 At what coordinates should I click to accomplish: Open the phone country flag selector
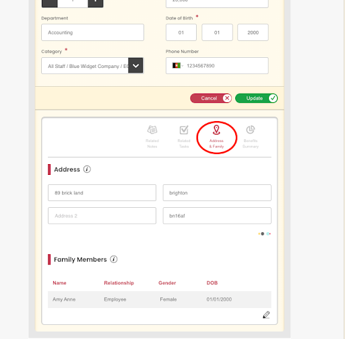point(178,66)
